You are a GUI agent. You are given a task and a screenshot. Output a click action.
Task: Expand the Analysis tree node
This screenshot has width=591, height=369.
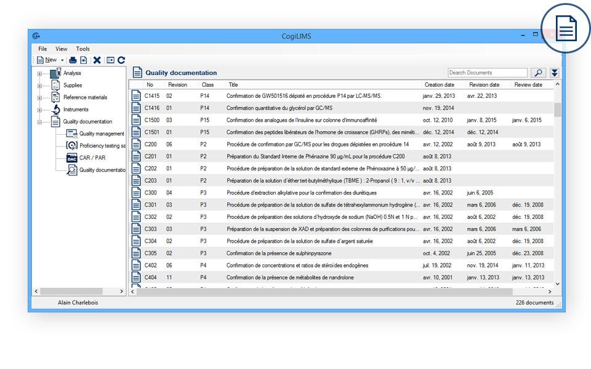pos(40,73)
